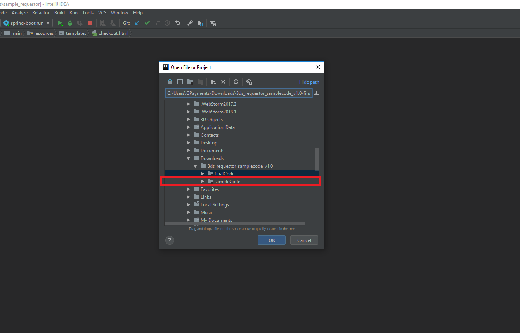The height and width of the screenshot is (333, 520).
Task: Open recent paths history arrow beside path field
Action: (x=316, y=93)
